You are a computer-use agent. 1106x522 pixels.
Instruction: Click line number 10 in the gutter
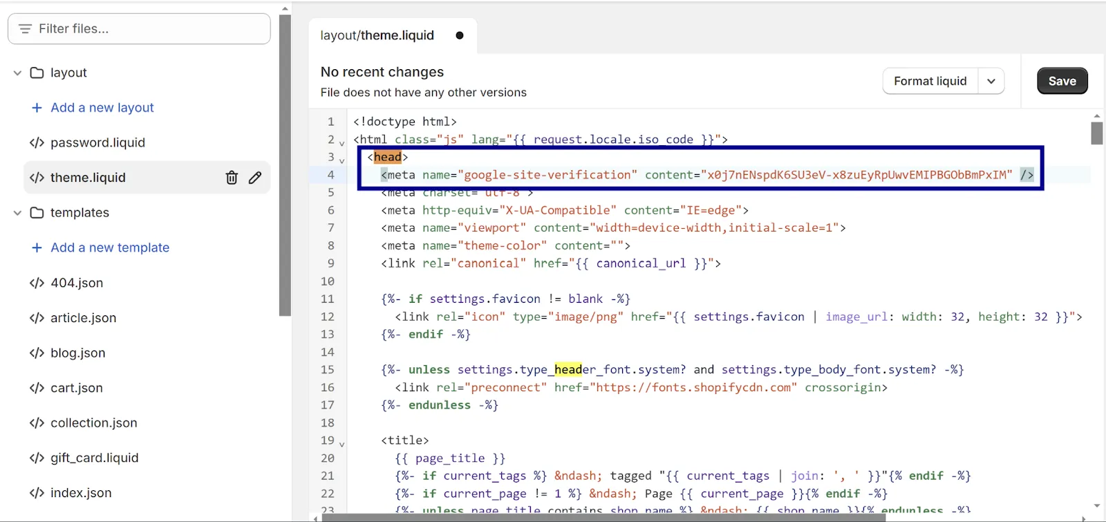pos(328,281)
